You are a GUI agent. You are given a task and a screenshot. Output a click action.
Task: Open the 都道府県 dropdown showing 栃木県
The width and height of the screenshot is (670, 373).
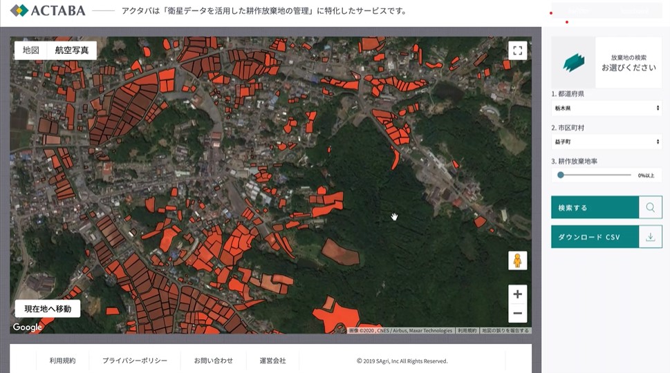[606, 108]
